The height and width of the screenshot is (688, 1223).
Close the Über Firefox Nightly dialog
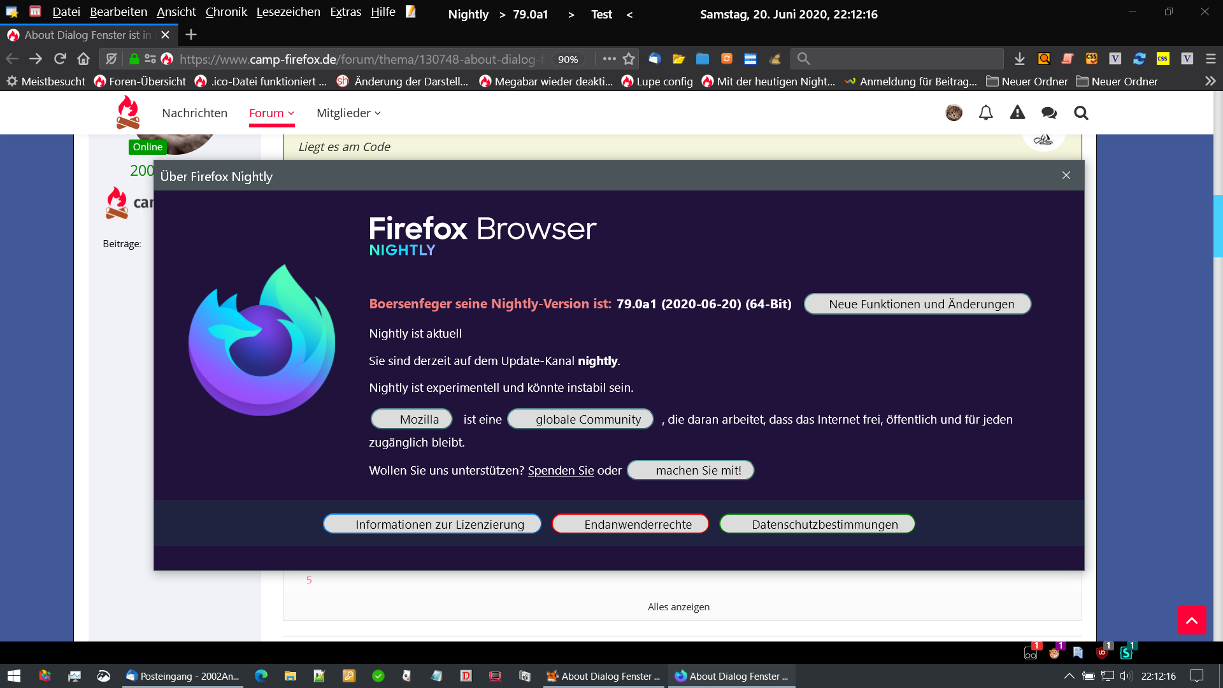point(1066,175)
